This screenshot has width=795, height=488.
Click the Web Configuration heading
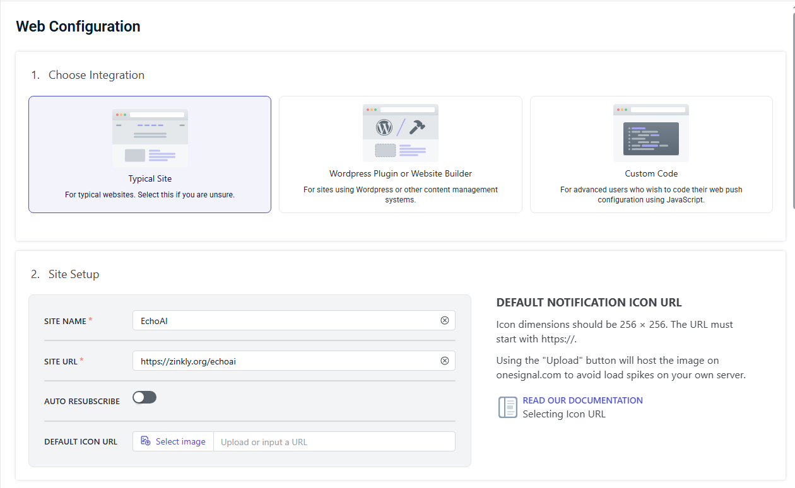pos(78,26)
